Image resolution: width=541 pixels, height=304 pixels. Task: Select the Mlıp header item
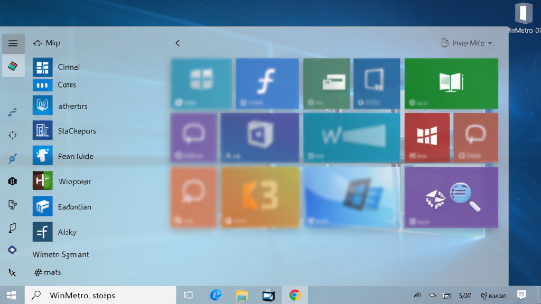coord(46,43)
